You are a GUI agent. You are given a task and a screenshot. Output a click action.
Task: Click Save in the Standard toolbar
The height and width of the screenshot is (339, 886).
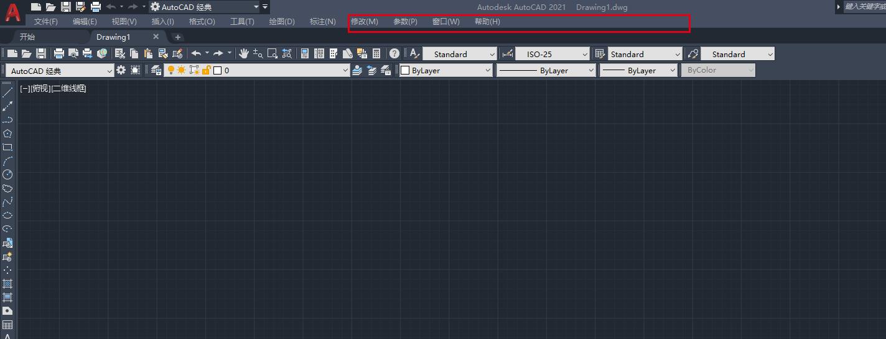click(41, 54)
